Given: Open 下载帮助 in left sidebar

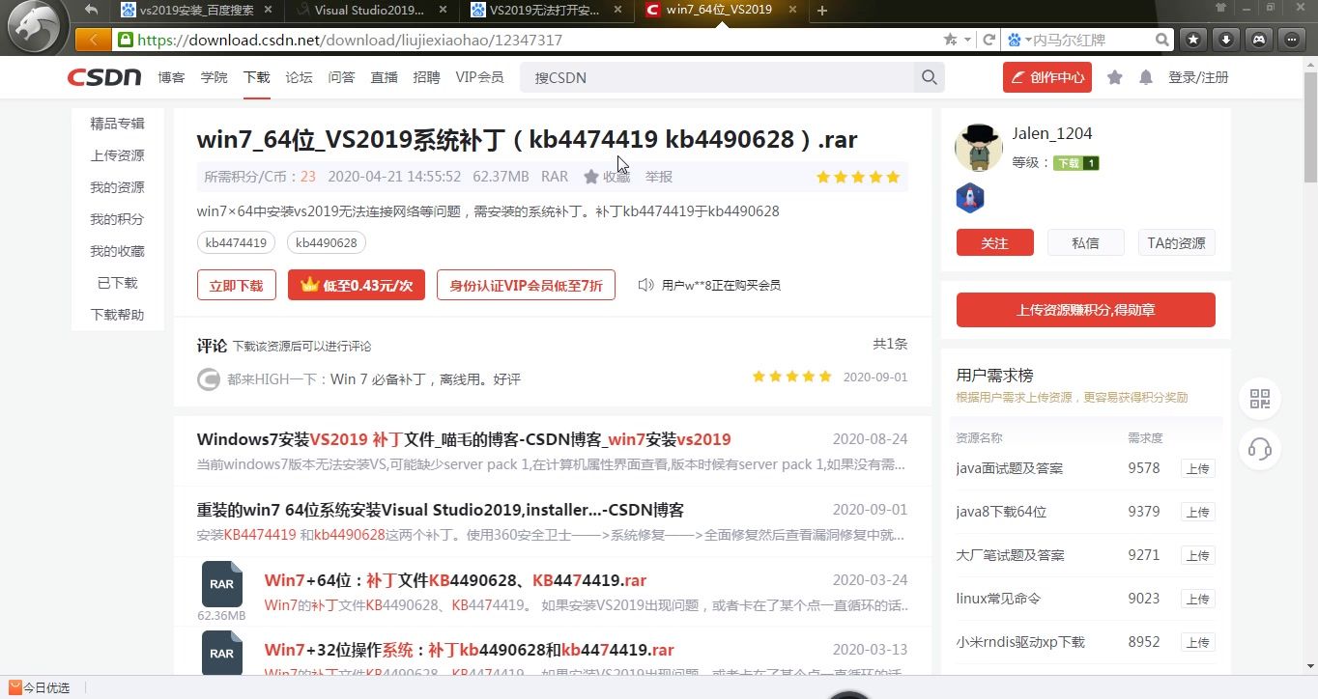Looking at the screenshot, I should click(x=117, y=314).
